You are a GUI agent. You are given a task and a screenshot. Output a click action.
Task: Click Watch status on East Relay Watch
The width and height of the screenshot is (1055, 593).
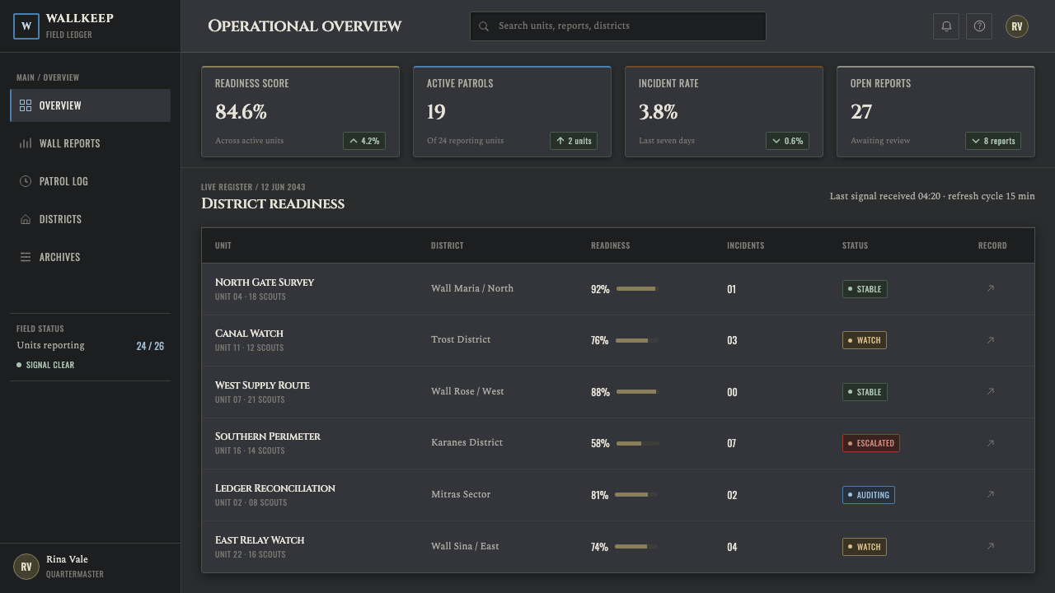(x=865, y=547)
